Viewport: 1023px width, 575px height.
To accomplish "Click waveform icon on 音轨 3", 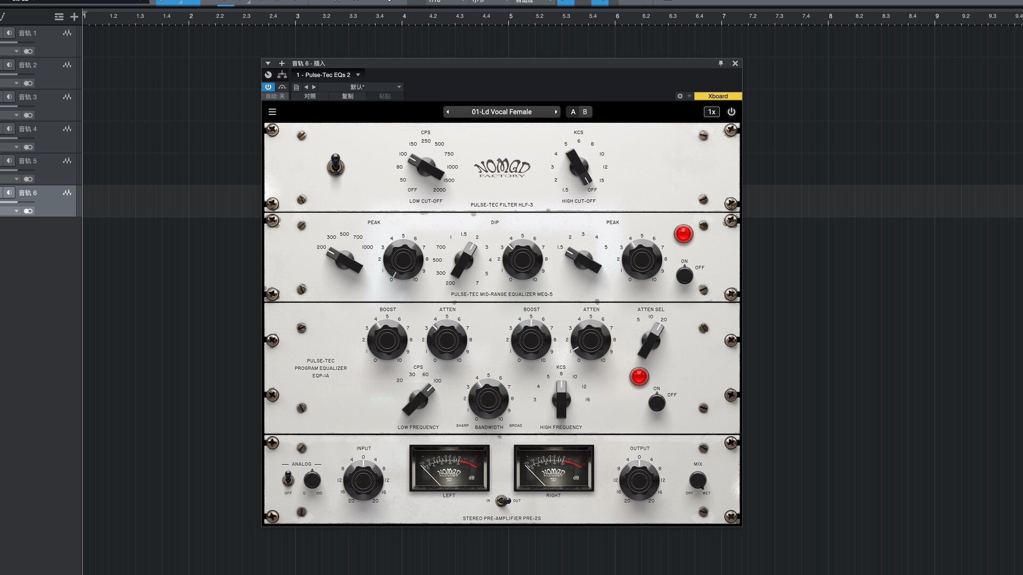I will point(67,97).
